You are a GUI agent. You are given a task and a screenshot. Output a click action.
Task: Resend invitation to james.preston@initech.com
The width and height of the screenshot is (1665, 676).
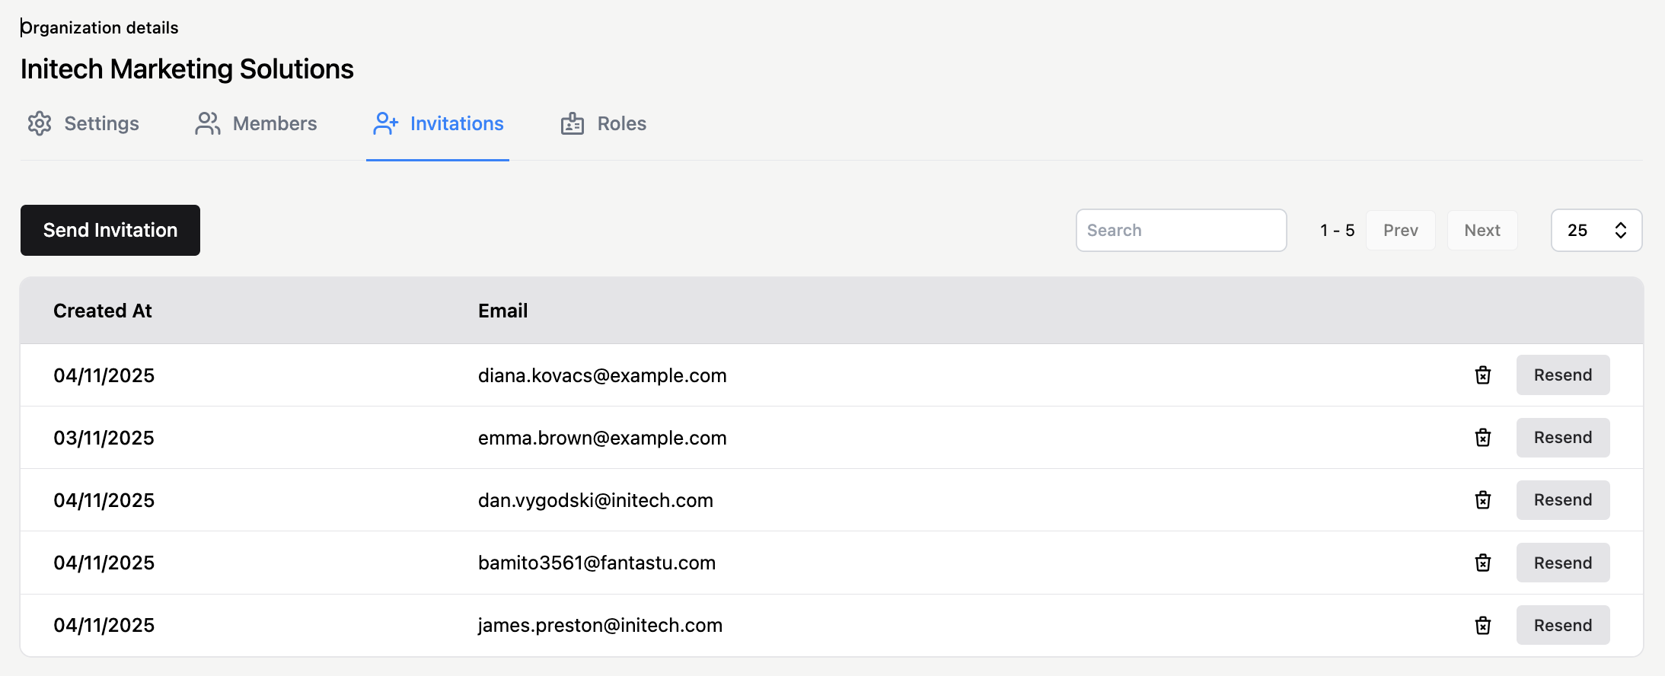pyautogui.click(x=1562, y=625)
